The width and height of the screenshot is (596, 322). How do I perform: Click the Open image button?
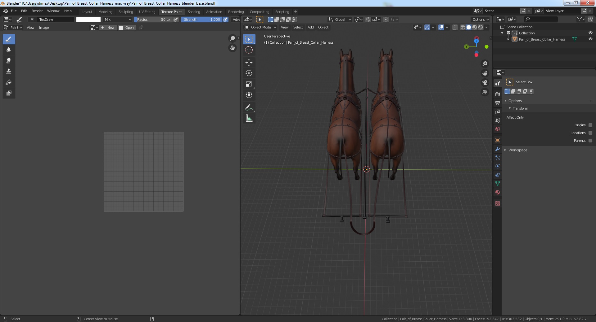pos(126,28)
